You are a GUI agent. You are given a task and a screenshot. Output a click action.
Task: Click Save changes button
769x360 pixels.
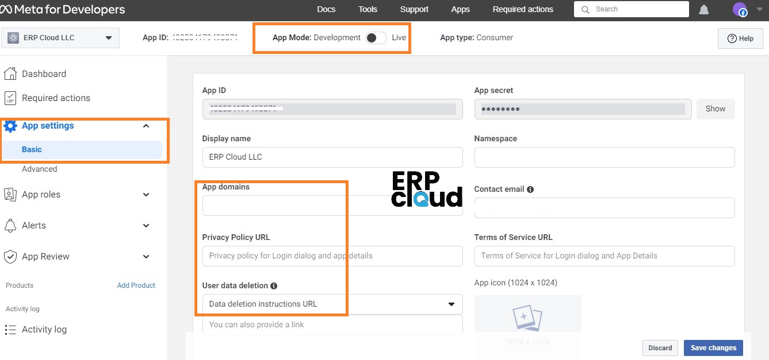coord(713,348)
